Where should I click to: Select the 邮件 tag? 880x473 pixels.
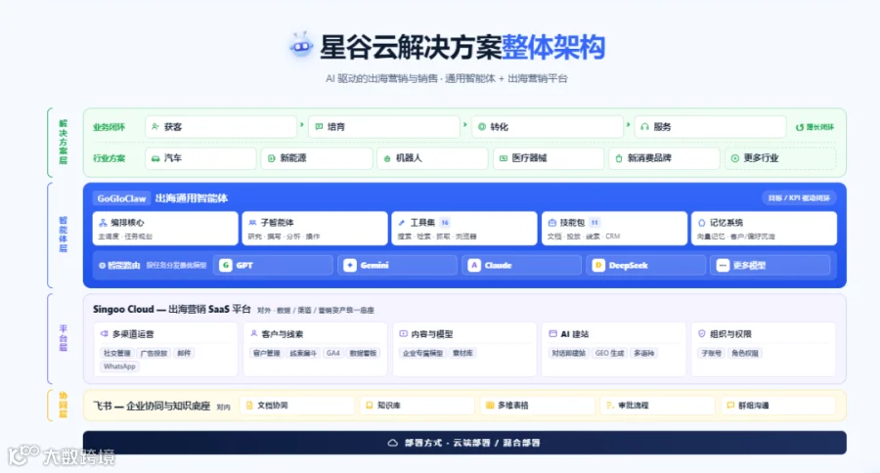184,353
